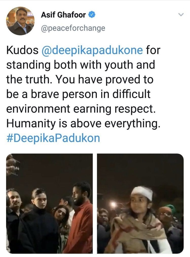
Task: Click the sentence 'Humanity is above everything.'
Action: point(83,124)
